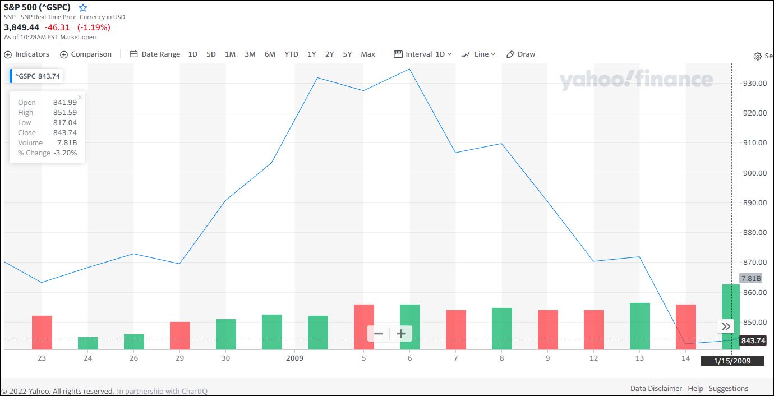The height and width of the screenshot is (396, 774).
Task: Zoom out with the minus button
Action: click(x=379, y=334)
